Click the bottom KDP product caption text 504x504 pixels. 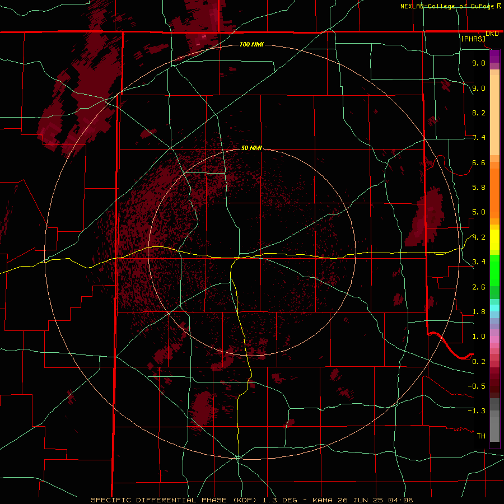[x=251, y=500]
